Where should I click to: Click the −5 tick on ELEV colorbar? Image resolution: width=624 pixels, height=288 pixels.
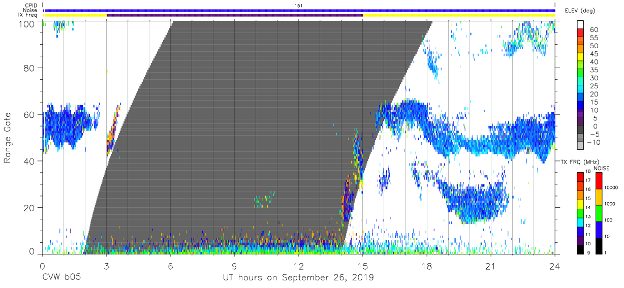click(x=595, y=134)
